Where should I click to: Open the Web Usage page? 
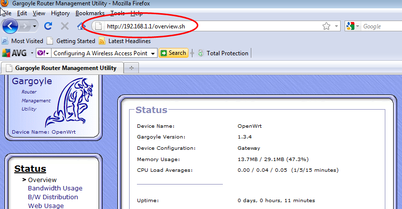point(46,206)
